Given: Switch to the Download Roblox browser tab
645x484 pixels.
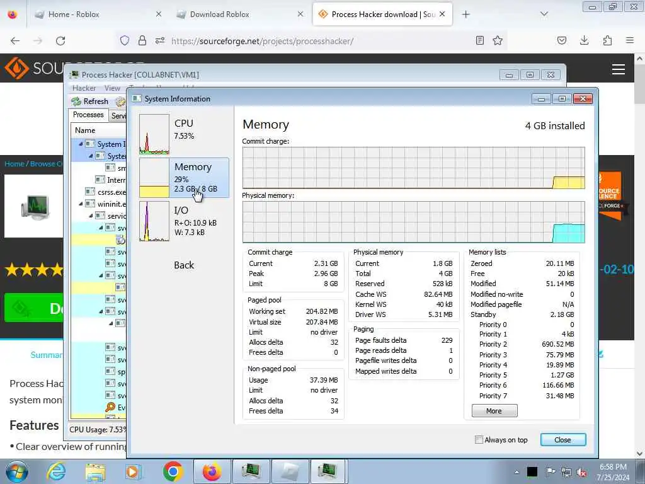Looking at the screenshot, I should [x=240, y=14].
